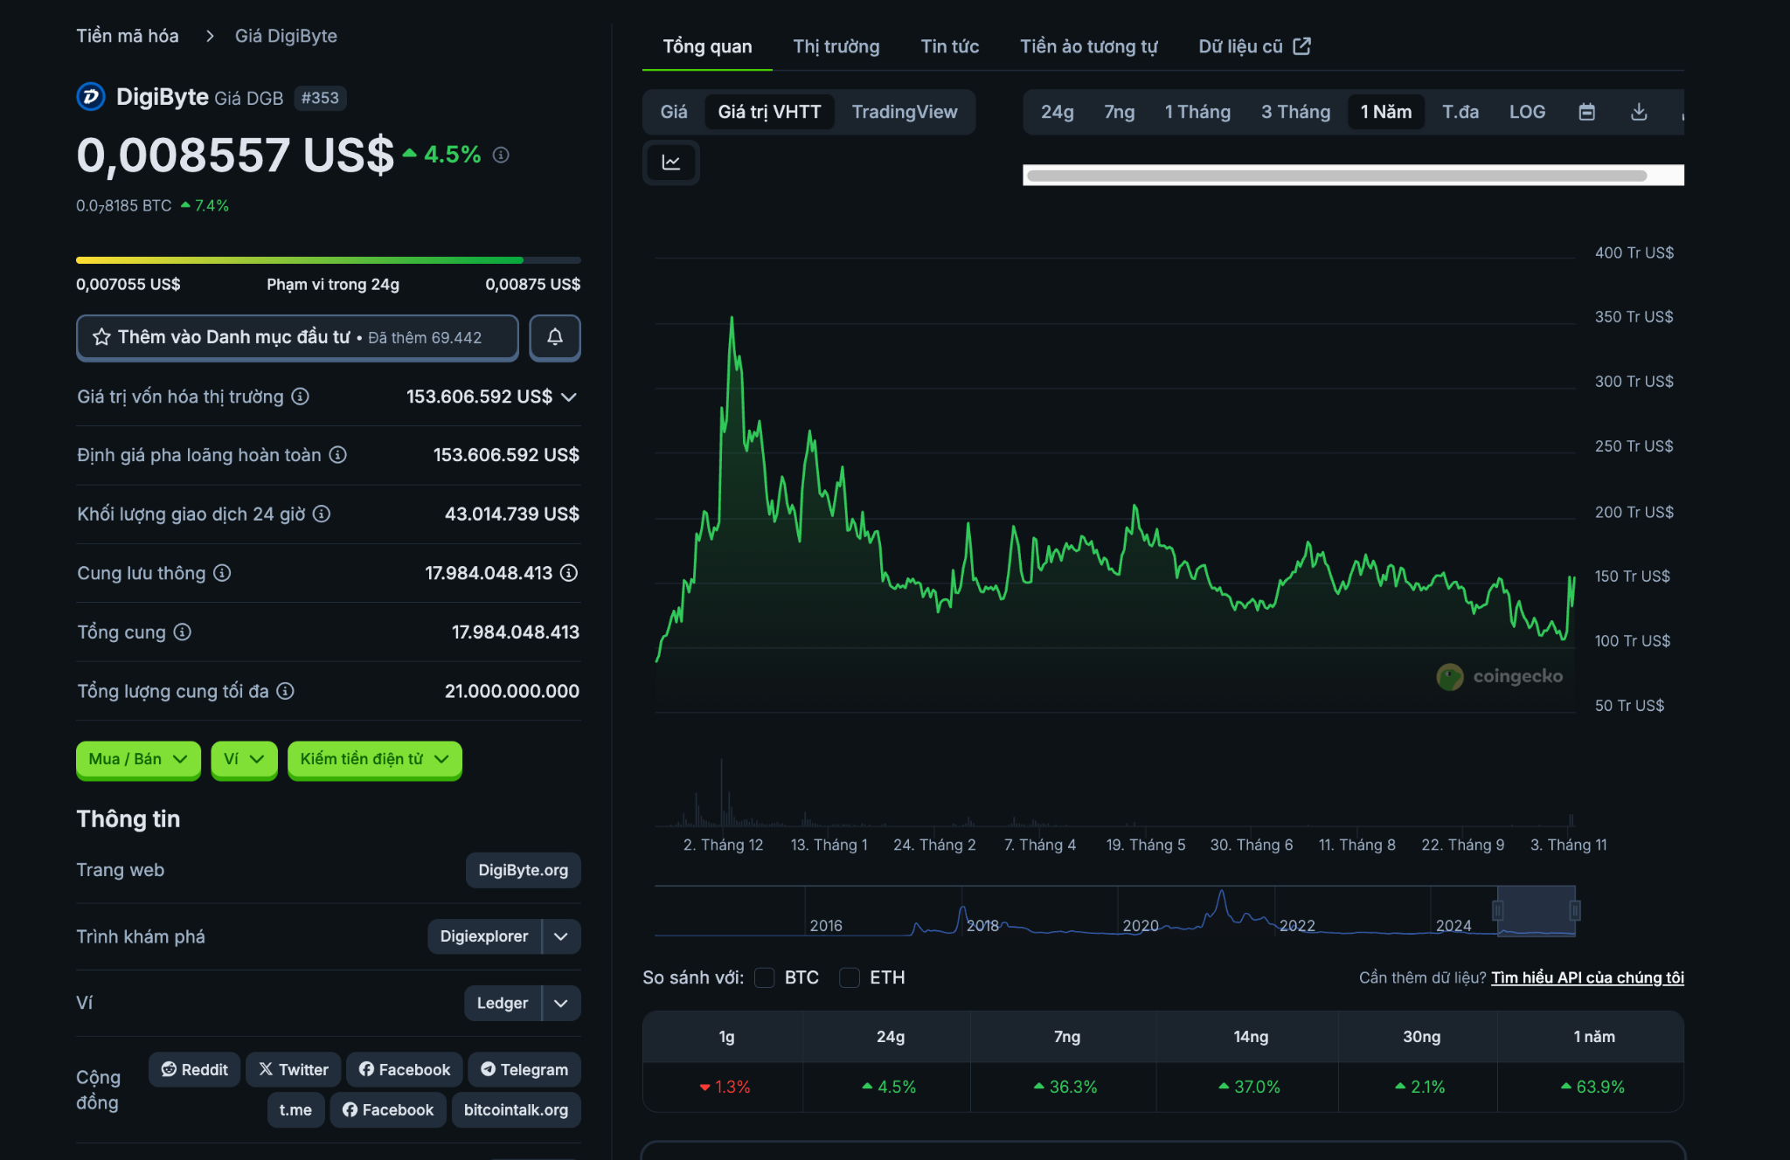Click info icon beside Cung lưu thông label

[x=222, y=573]
